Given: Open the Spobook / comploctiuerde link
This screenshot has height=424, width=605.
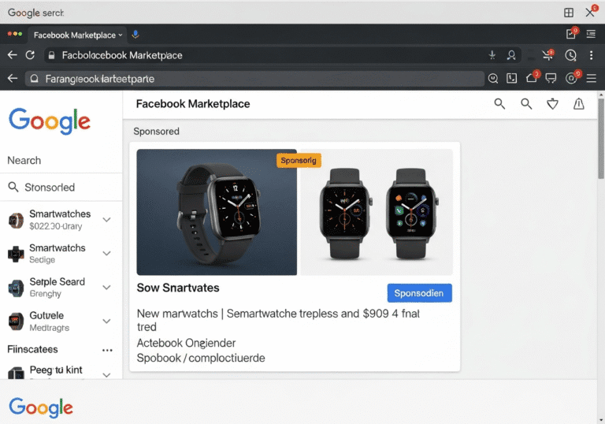Looking at the screenshot, I should pyautogui.click(x=201, y=358).
